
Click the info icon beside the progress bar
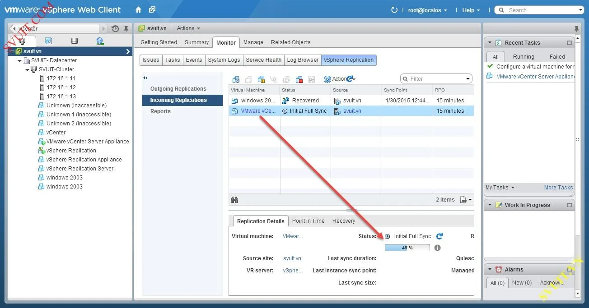437,248
